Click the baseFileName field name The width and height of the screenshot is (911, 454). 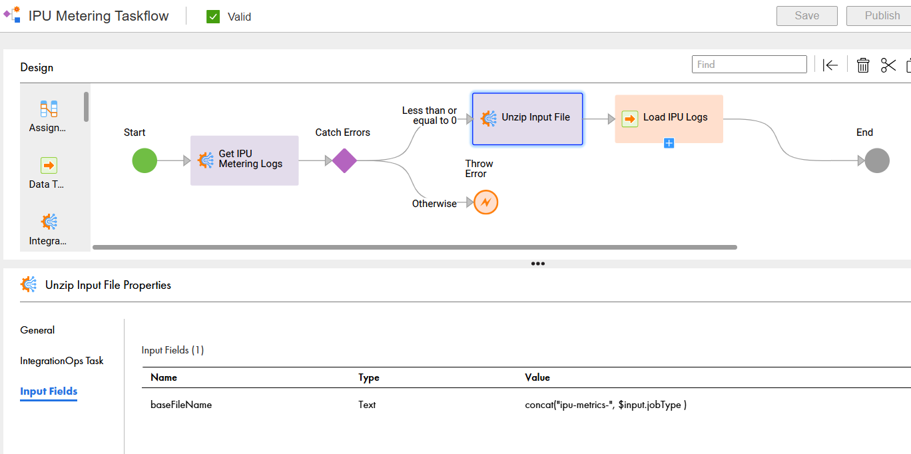tap(181, 405)
